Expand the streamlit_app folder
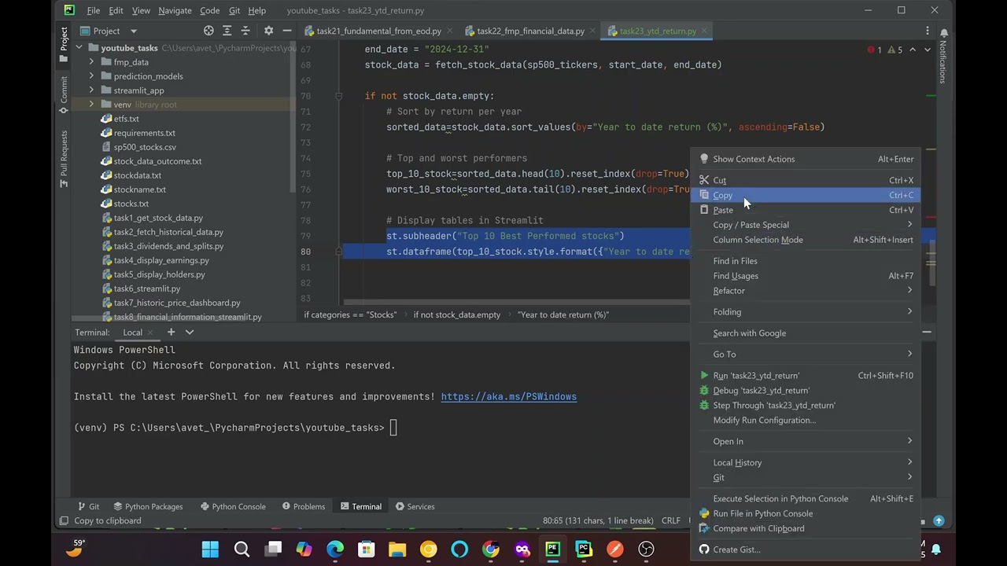 (91, 90)
